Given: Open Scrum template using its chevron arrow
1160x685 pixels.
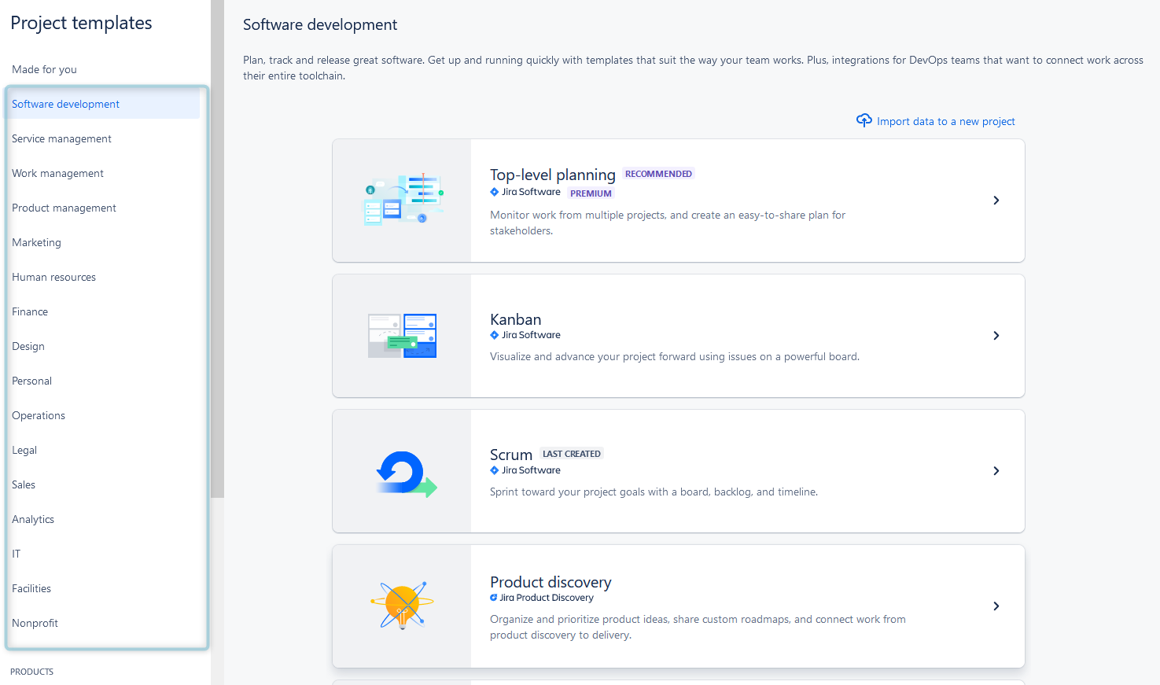Looking at the screenshot, I should coord(996,471).
